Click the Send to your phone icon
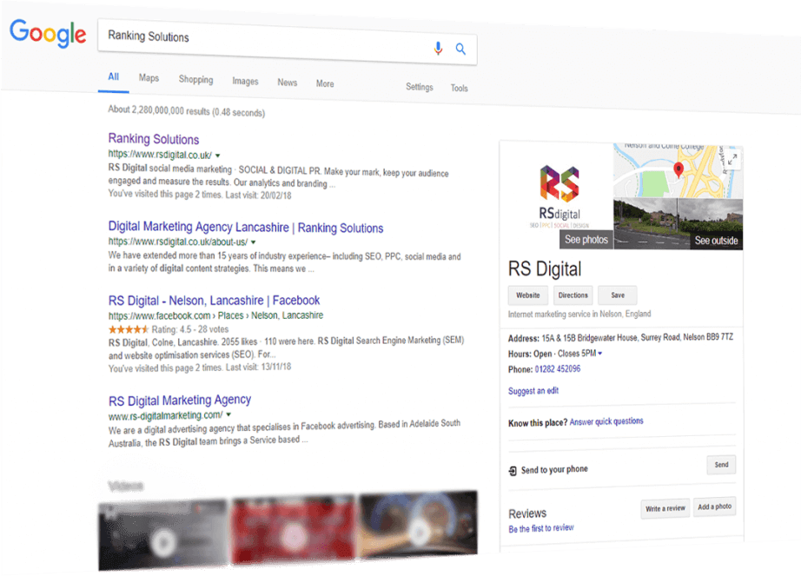Viewport: 801px width, 576px height. 513,470
